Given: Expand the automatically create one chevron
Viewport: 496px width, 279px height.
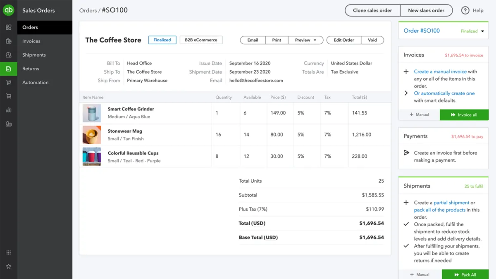Looking at the screenshot, I should [x=406, y=93].
